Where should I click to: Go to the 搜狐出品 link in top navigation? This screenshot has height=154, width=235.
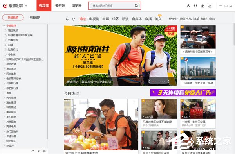pos(186,19)
